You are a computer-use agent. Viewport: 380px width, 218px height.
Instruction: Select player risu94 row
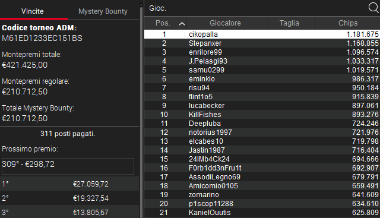click(x=262, y=88)
